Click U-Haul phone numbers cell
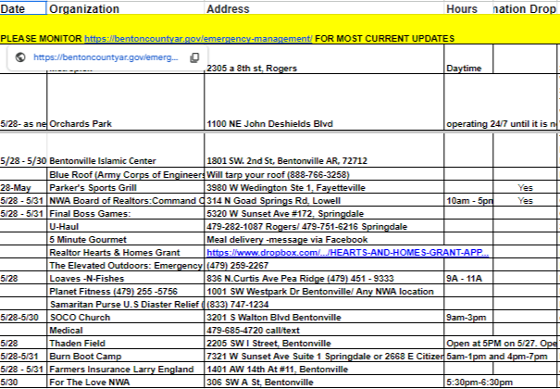 pyautogui.click(x=324, y=226)
